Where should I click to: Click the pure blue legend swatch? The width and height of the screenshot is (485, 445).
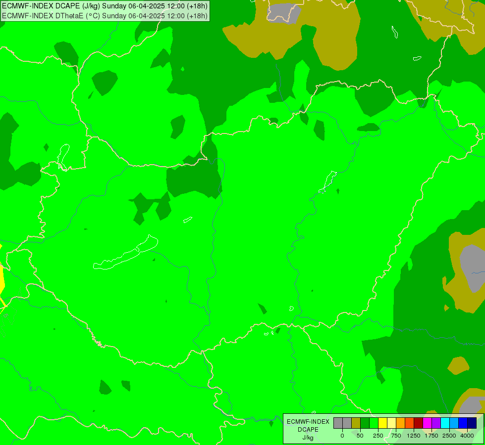(x=464, y=423)
